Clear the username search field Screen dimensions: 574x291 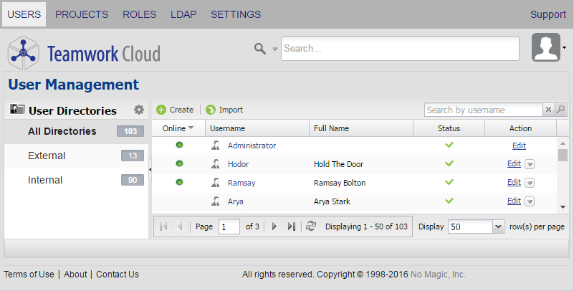548,110
